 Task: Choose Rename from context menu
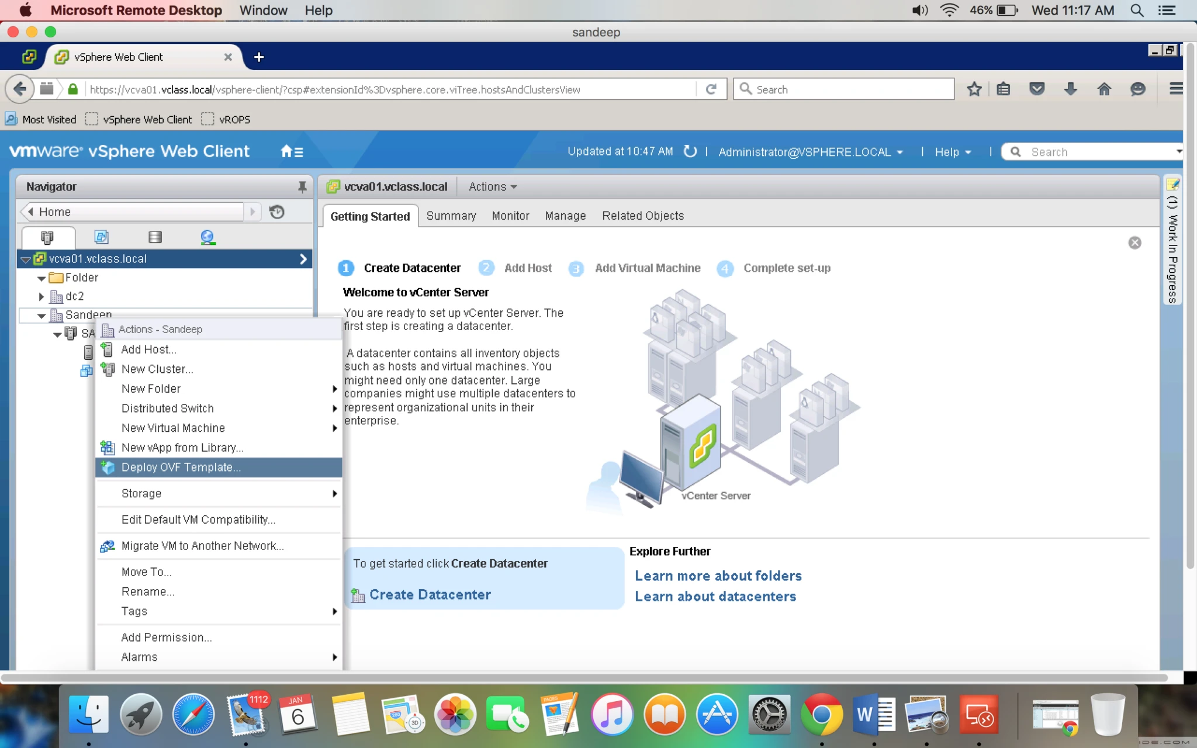219,591
